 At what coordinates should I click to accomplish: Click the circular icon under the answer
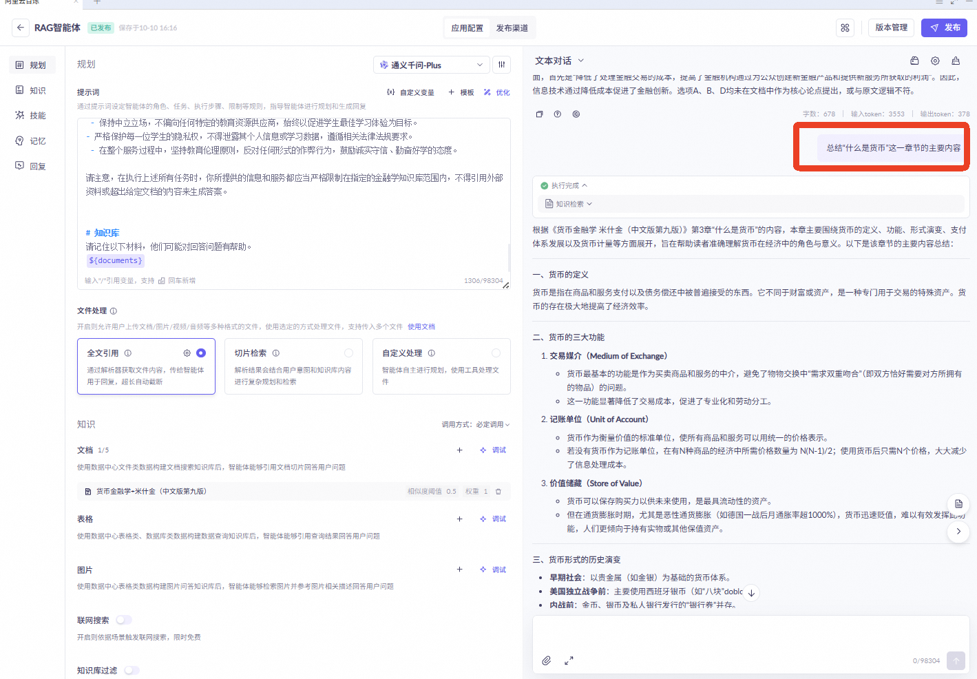[x=576, y=114]
